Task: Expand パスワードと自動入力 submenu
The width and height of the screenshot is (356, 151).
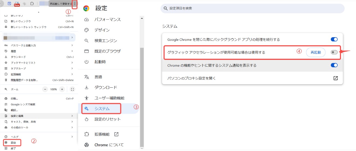Action: coord(72,45)
